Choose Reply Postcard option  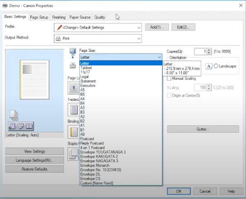click(x=121, y=143)
